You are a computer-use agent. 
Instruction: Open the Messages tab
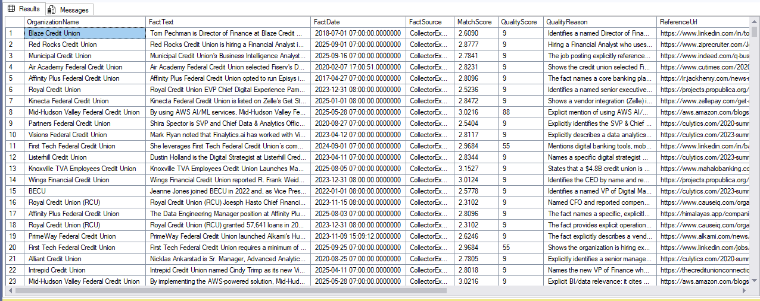click(x=68, y=9)
